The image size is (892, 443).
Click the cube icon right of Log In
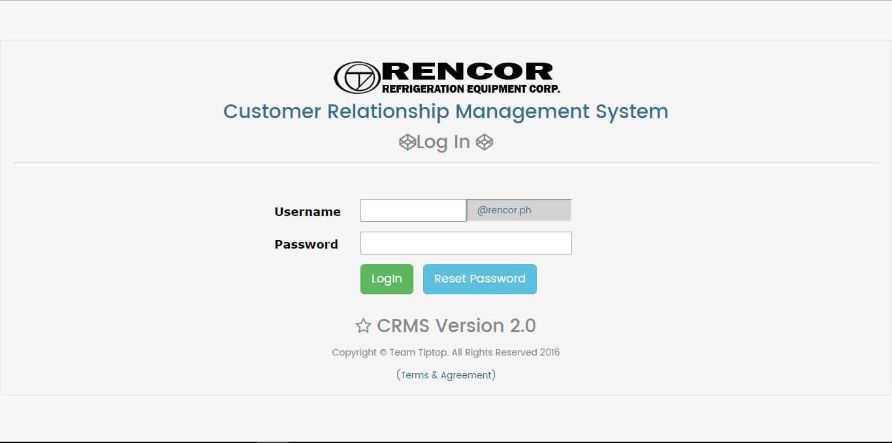484,142
